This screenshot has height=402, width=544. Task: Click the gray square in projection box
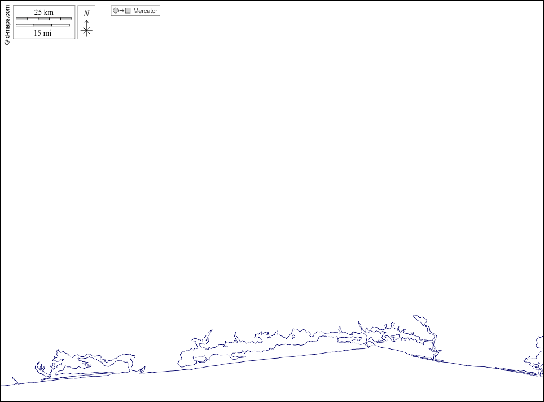coord(128,11)
